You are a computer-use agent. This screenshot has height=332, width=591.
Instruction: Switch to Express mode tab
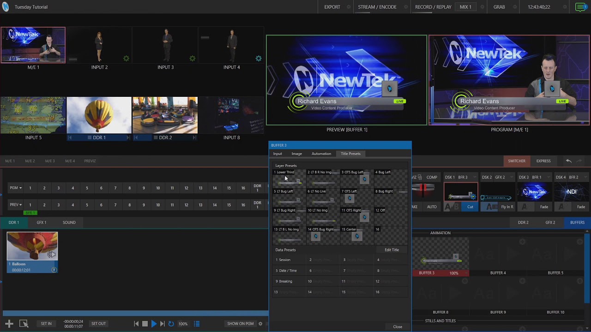click(x=543, y=161)
